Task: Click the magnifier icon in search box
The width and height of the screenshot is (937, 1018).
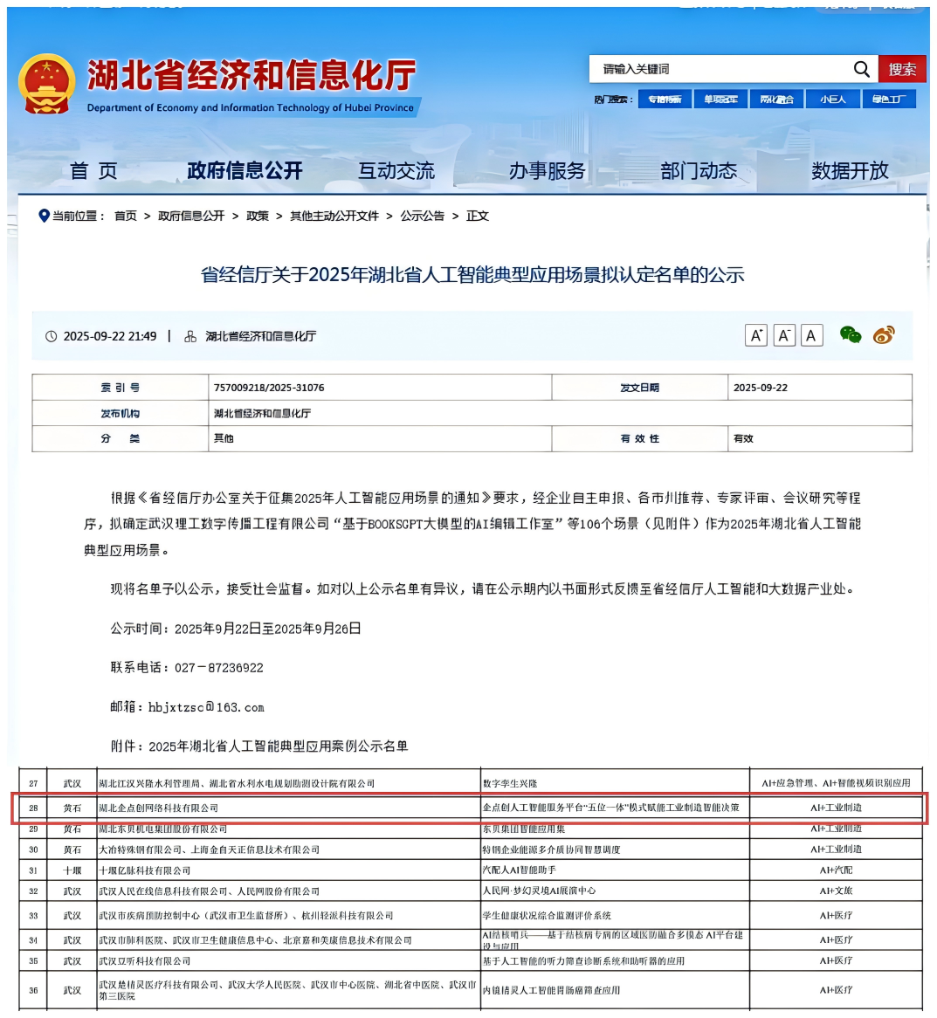Action: point(861,69)
